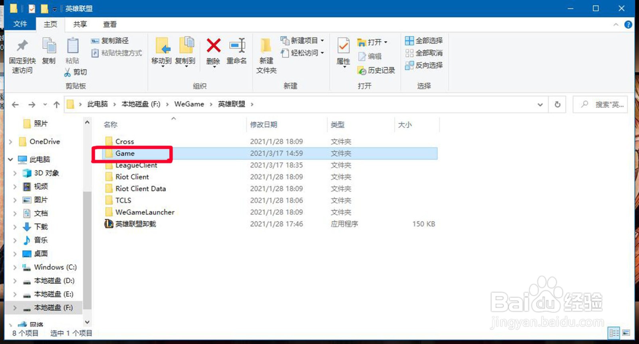Expand the 3D 对象 tree node
639x344 pixels.
15,173
